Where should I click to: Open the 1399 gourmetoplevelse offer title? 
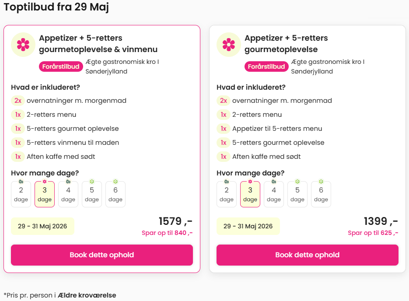pos(286,44)
